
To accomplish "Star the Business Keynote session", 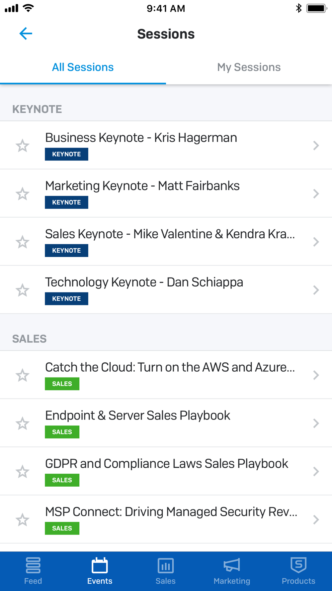I will (x=23, y=146).
